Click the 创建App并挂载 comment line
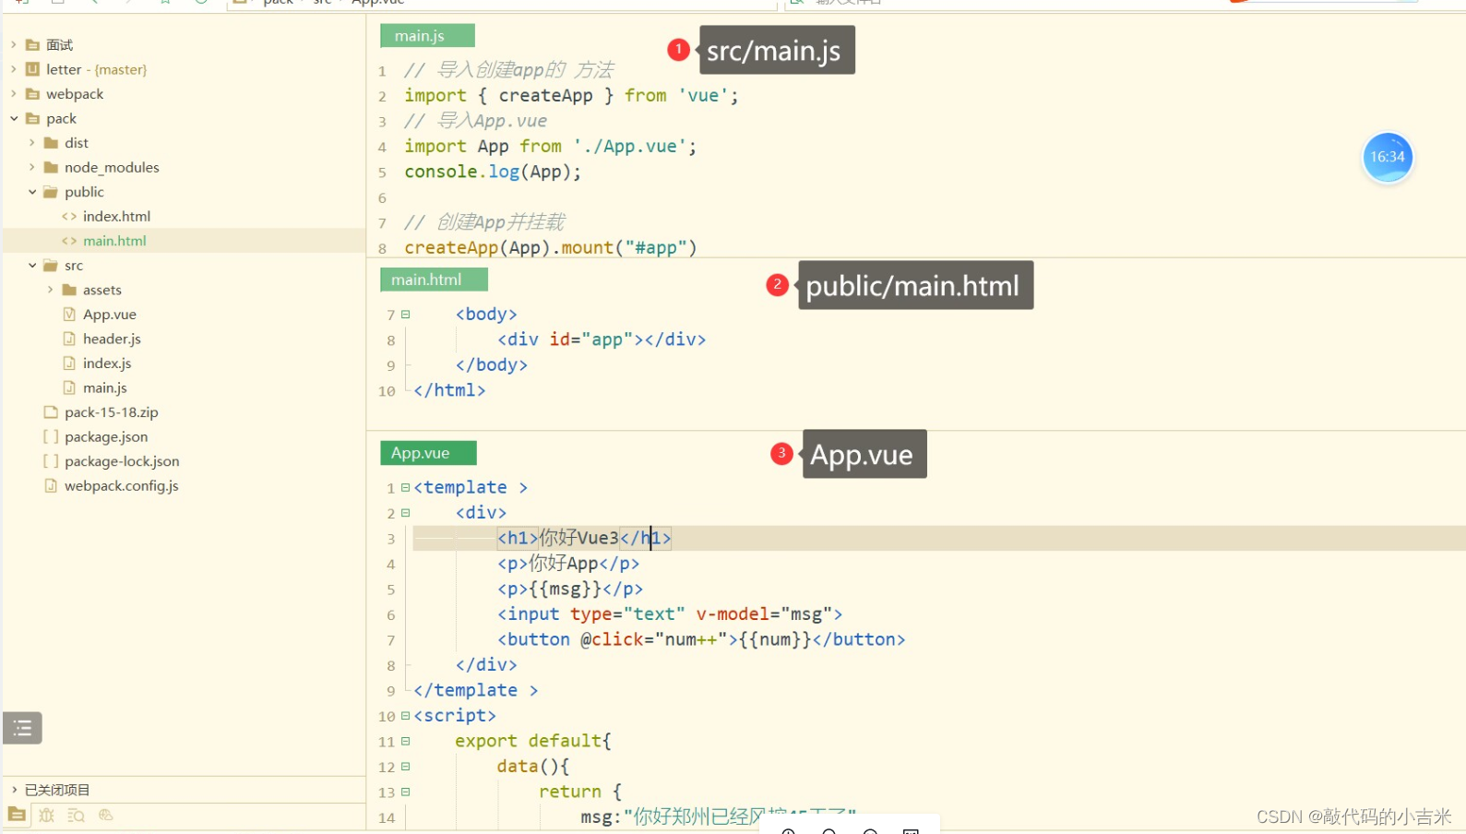The width and height of the screenshot is (1466, 834). click(x=484, y=222)
